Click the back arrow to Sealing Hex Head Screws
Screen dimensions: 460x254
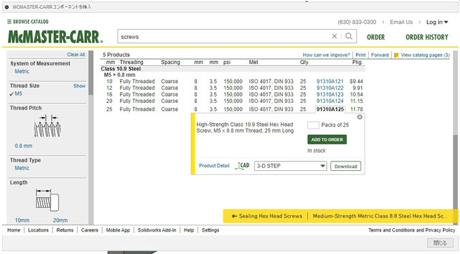(x=234, y=216)
